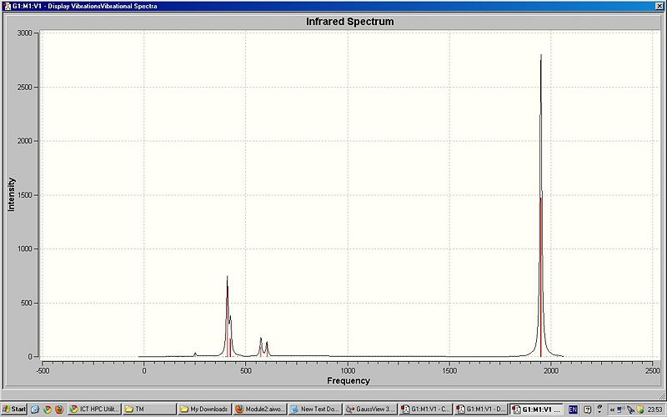
Task: Click the Start button
Action: tap(13, 409)
